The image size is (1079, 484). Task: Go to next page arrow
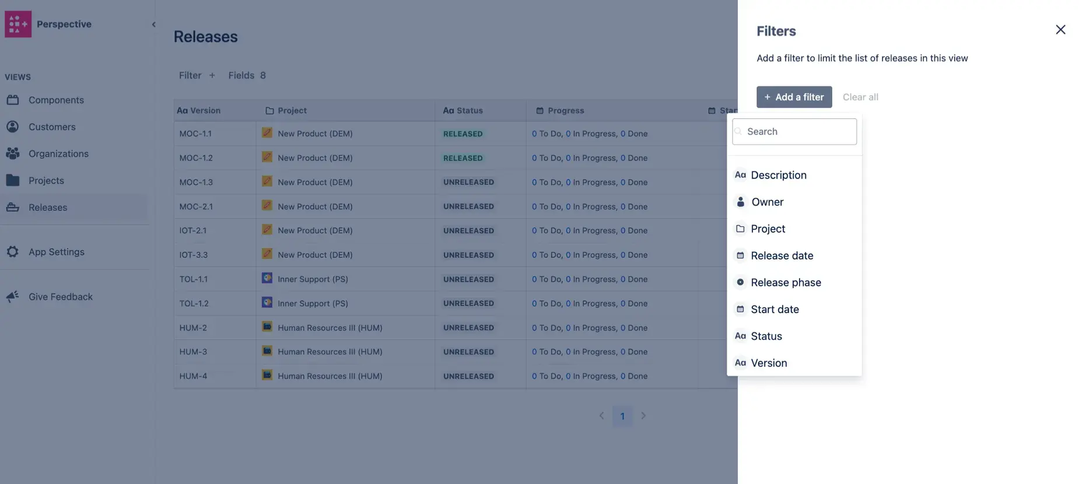coord(643,416)
